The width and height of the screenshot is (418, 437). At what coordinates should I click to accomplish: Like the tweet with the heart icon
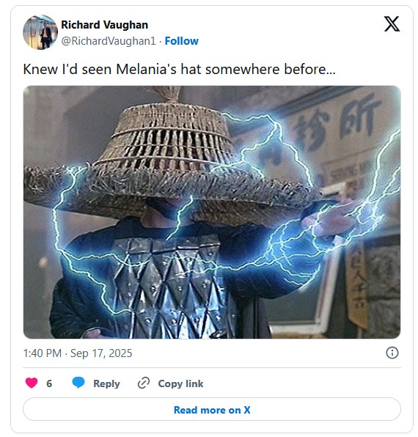[32, 383]
